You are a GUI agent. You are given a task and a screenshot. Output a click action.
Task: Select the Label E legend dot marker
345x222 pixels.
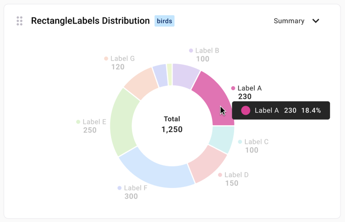click(x=78, y=122)
